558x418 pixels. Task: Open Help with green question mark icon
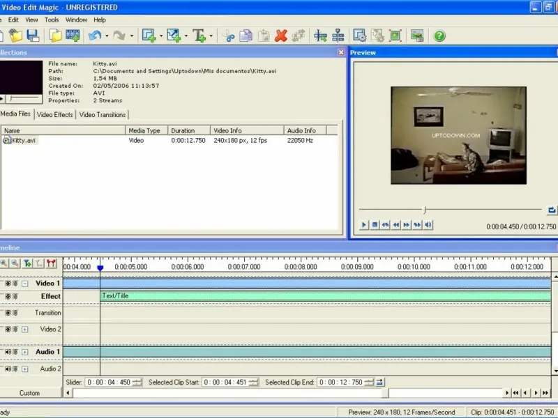pos(439,36)
